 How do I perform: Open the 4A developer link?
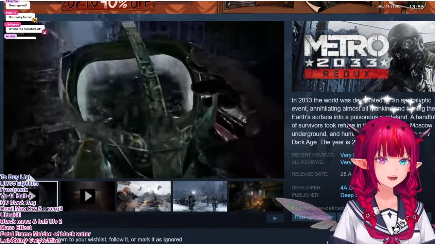tap(347, 187)
